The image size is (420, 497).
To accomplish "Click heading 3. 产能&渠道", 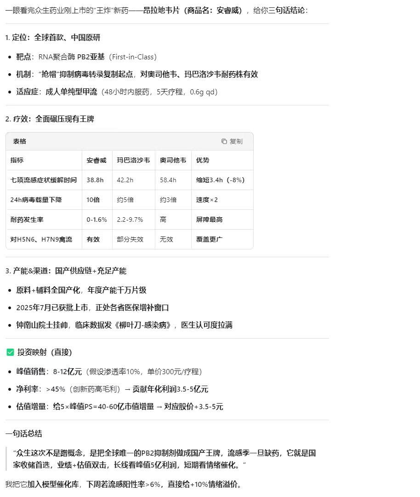I will [x=66, y=271].
